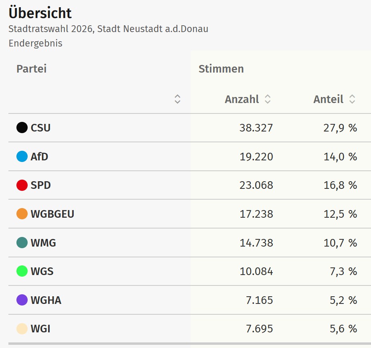The width and height of the screenshot is (371, 348).
Task: Click the Übersicht heading
Action: coord(40,13)
